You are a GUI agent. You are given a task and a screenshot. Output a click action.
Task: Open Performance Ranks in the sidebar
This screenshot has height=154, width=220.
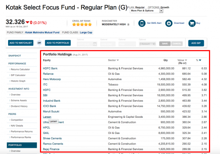coord(21,137)
